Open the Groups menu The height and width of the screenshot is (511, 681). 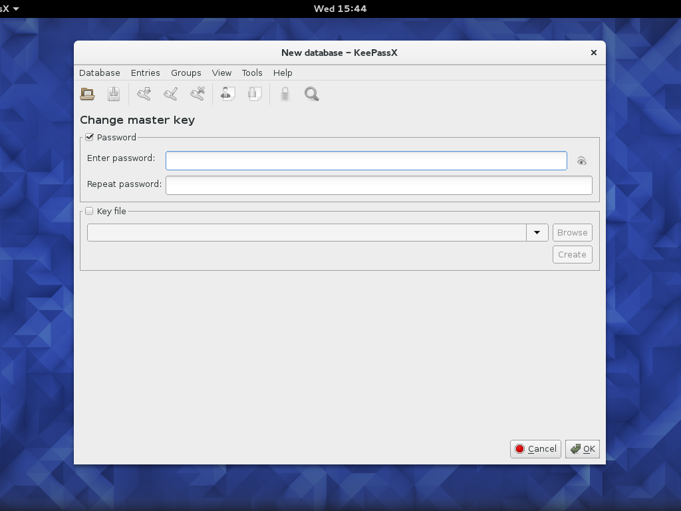(x=186, y=73)
